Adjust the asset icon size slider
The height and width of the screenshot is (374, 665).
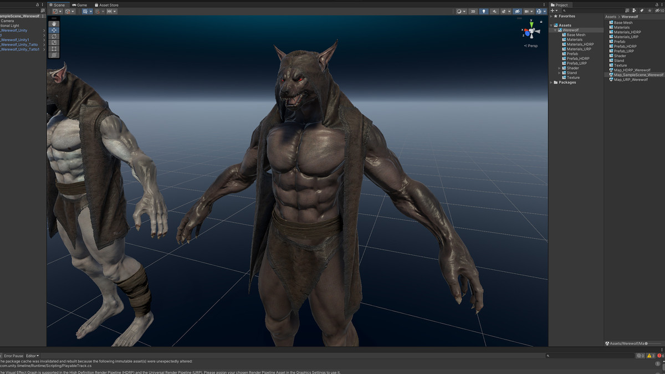pos(653,344)
